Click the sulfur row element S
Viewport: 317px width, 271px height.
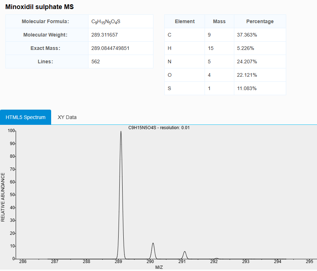coord(169,88)
